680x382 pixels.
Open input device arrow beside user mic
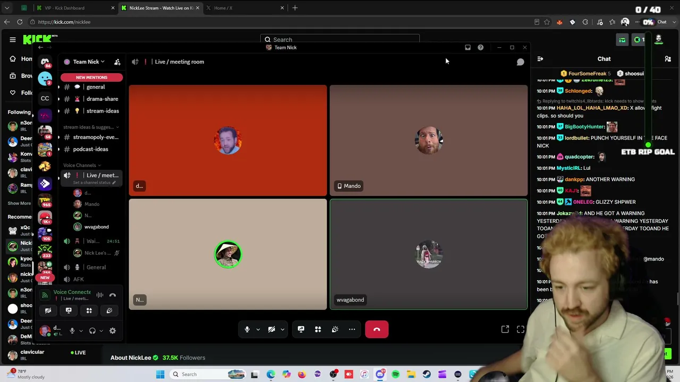pos(81,331)
